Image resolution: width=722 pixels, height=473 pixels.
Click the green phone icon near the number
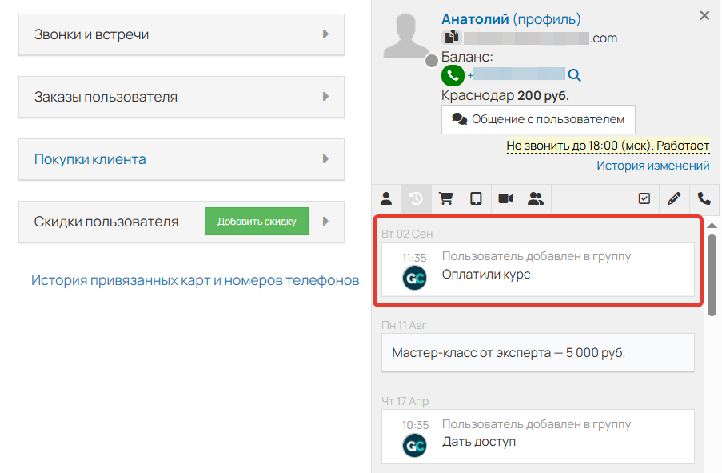pyautogui.click(x=453, y=76)
